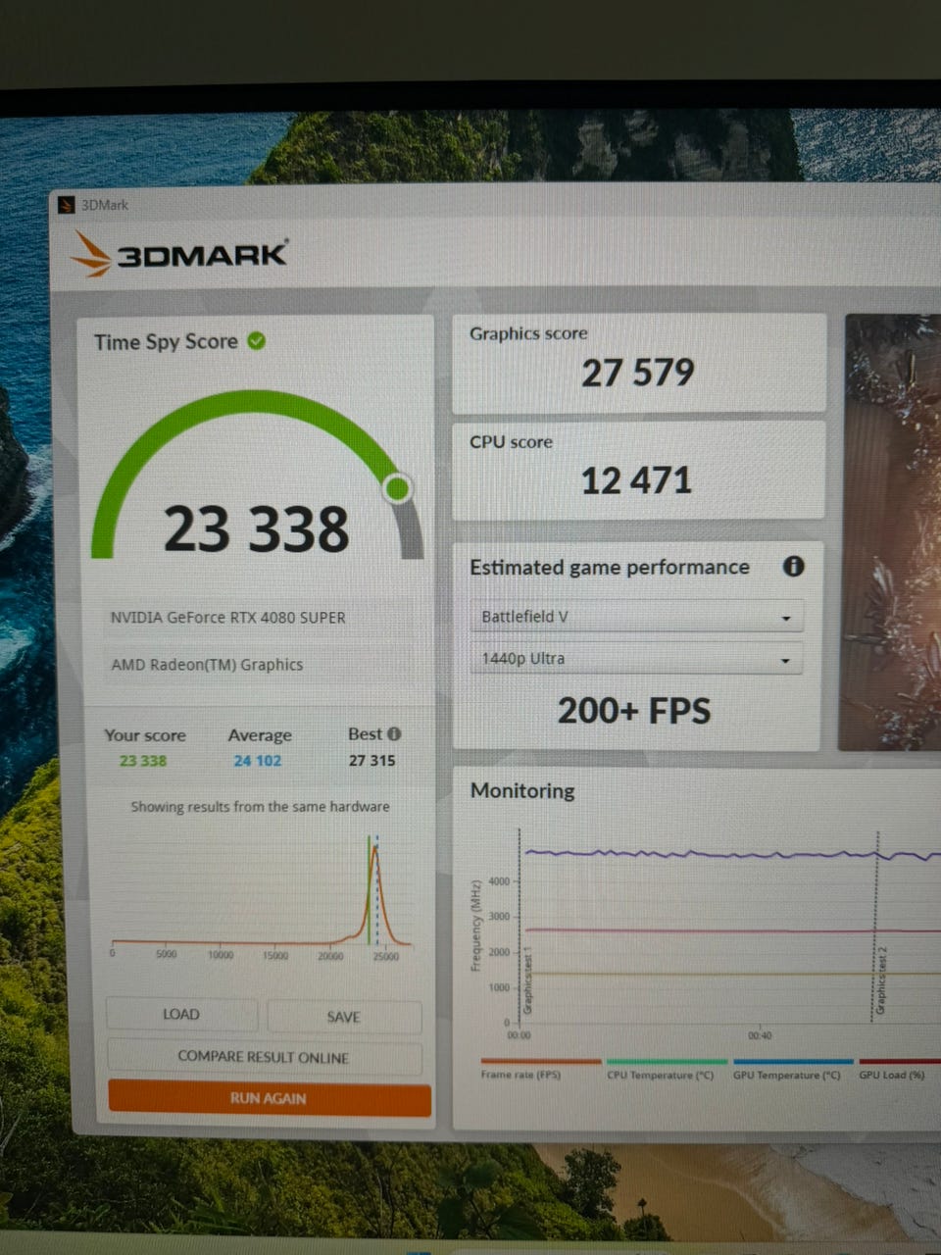Viewport: 941px width, 1255px height.
Task: Toggle the GPU Temperature (°C) legend entry
Action: click(x=792, y=1069)
